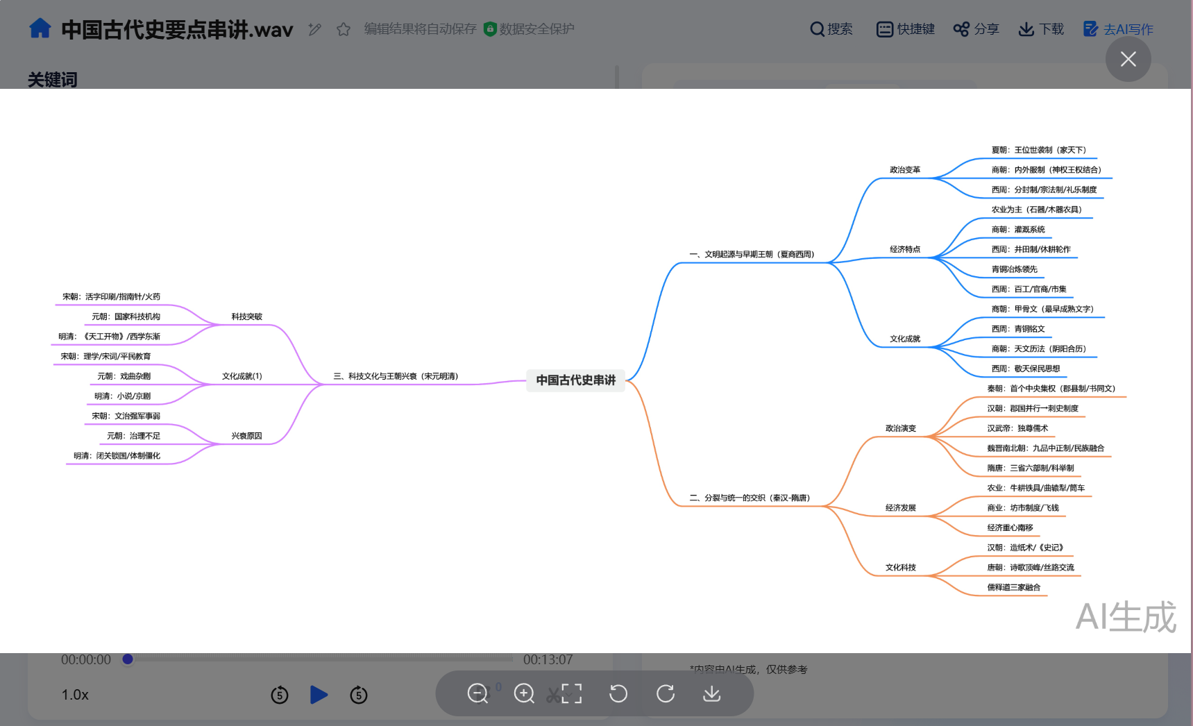Viewport: 1193px width, 726px height.
Task: Star the recording as a favorite
Action: point(343,29)
